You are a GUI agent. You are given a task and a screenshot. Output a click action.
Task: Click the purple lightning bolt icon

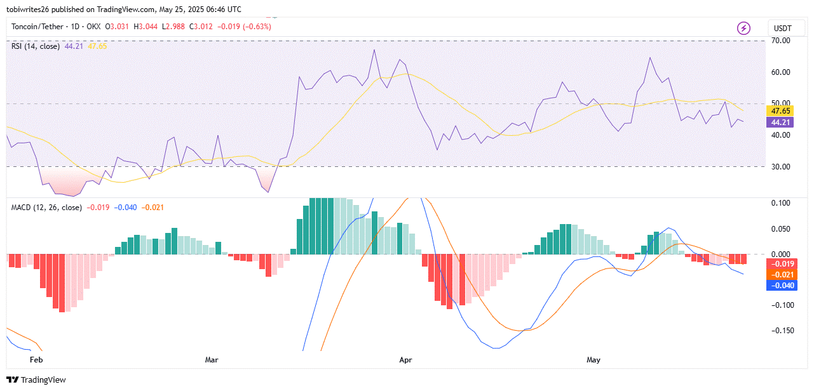point(743,28)
